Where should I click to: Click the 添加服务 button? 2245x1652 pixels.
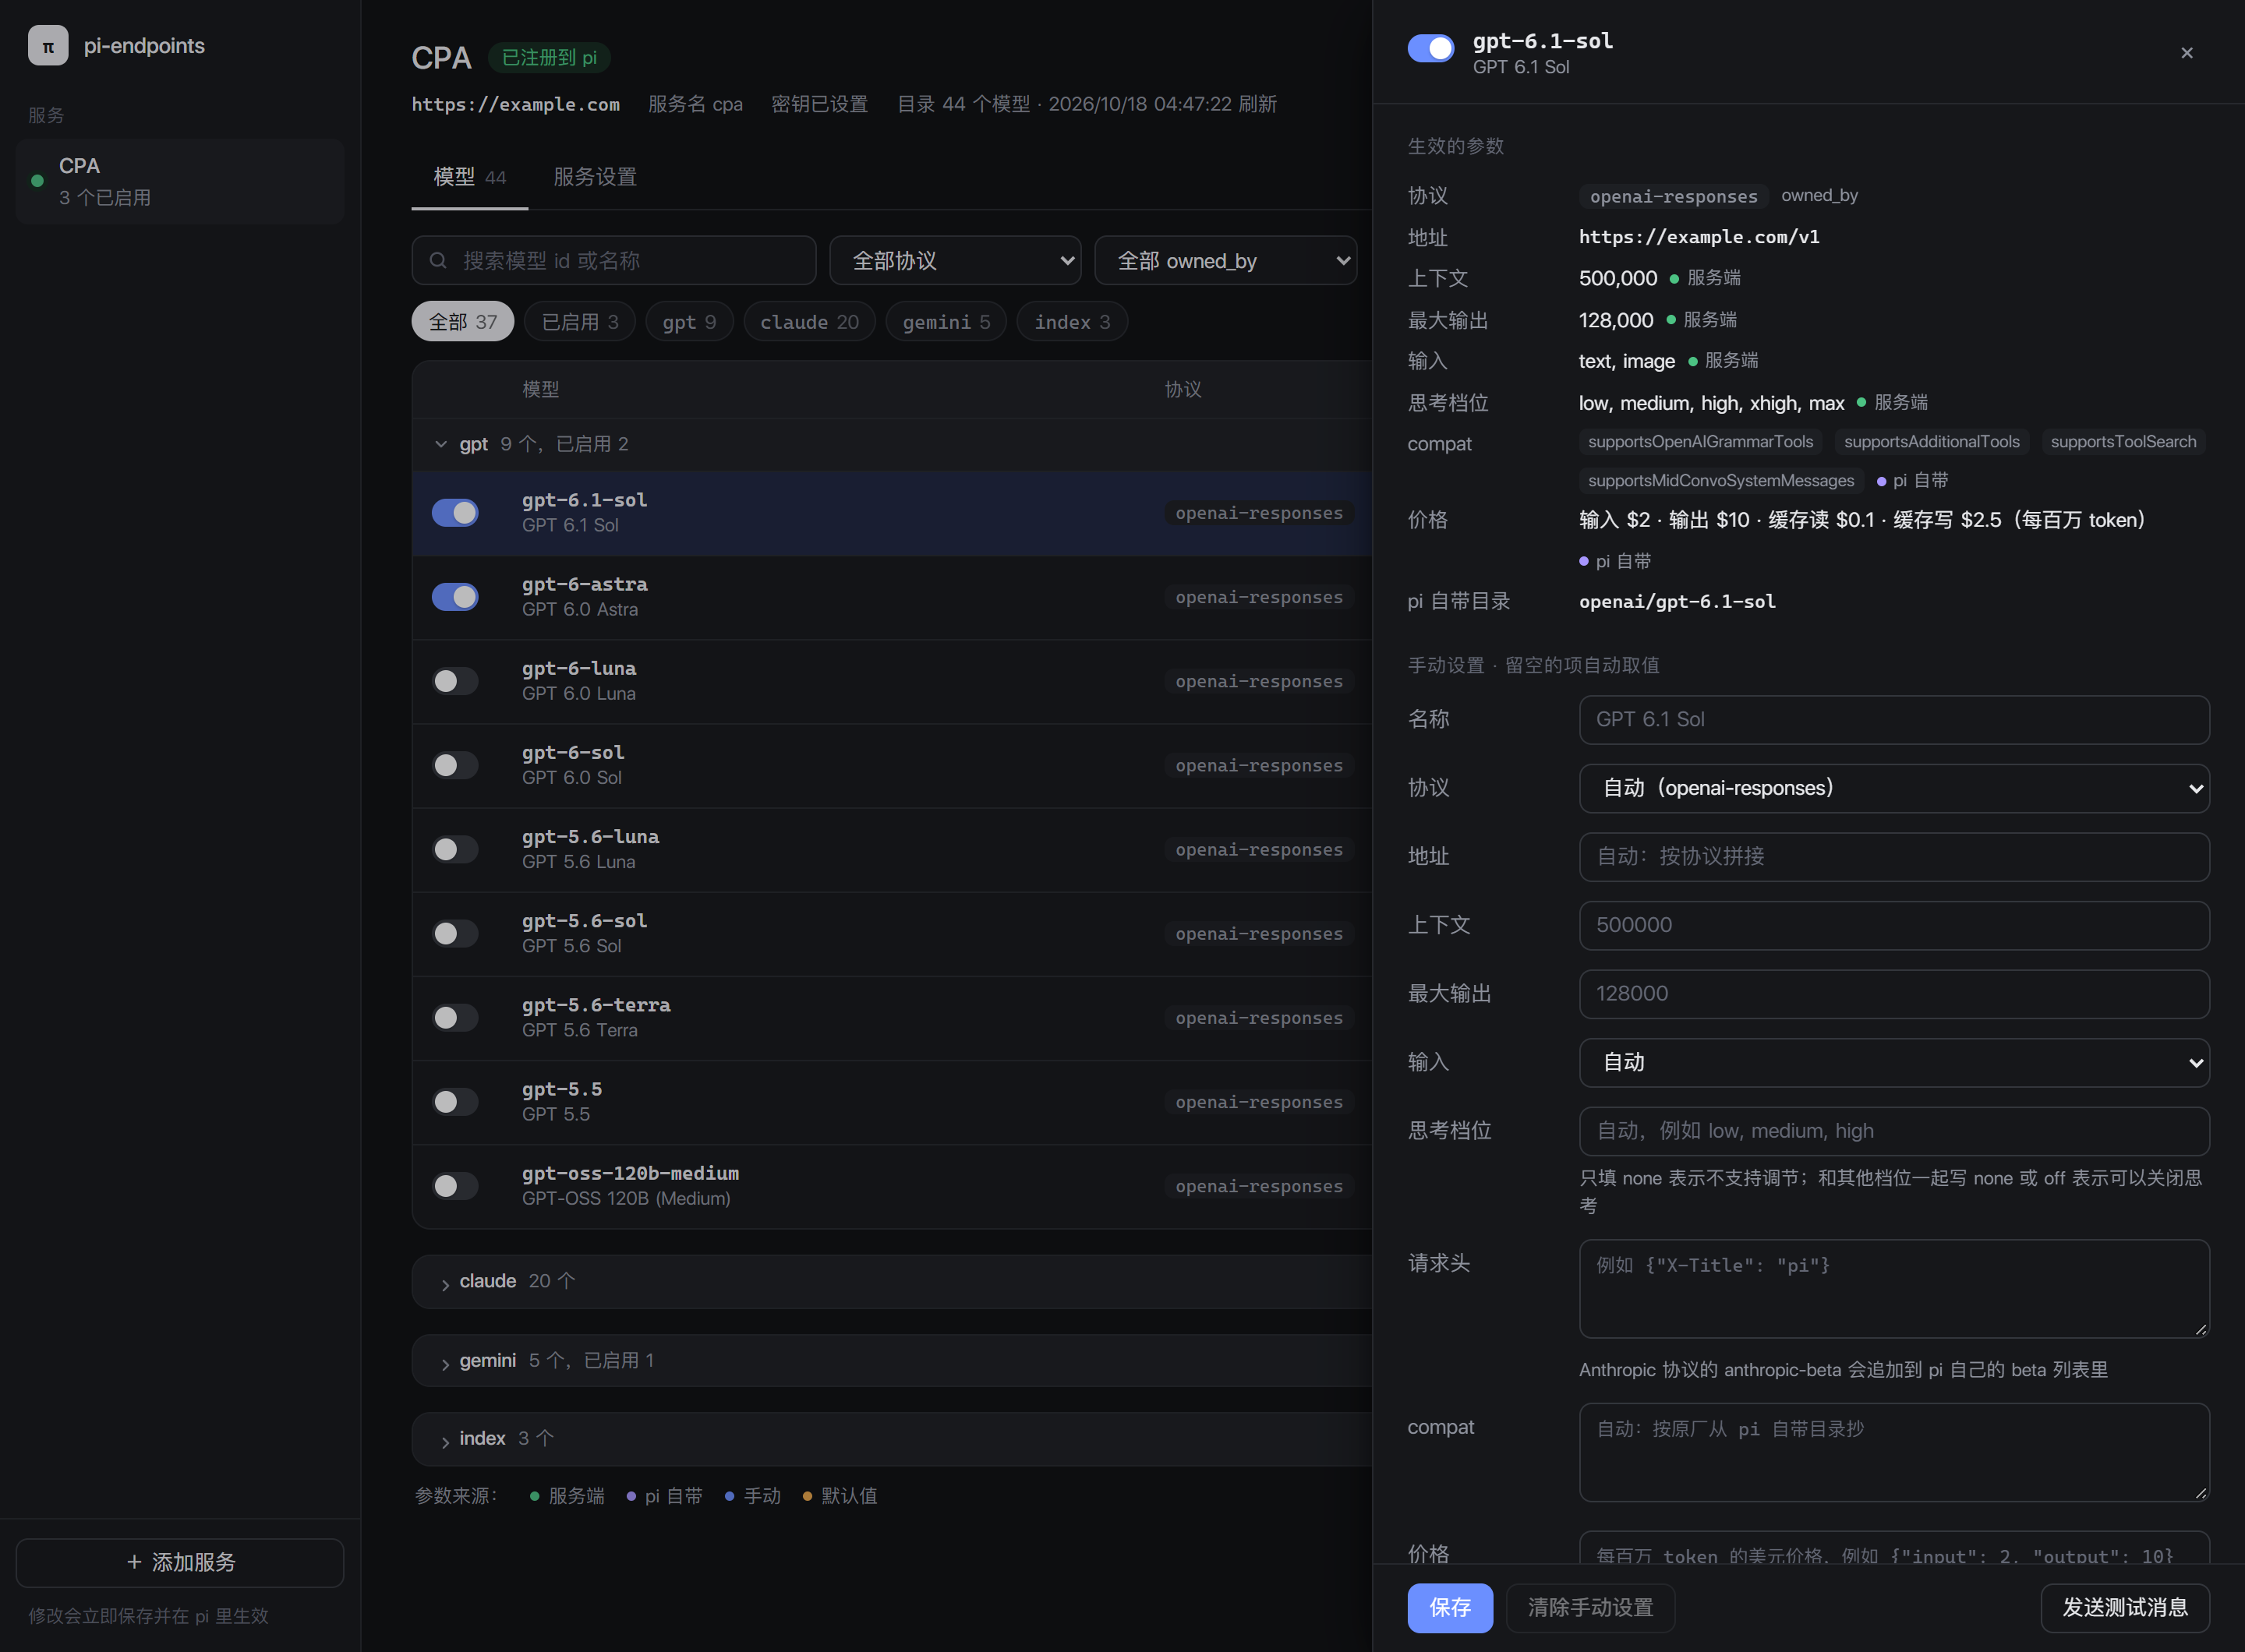180,1562
